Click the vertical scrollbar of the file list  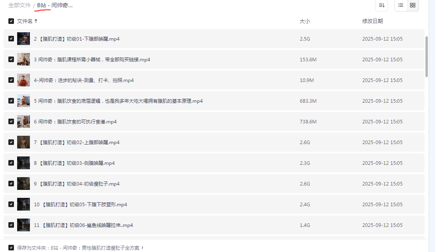click(x=427, y=56)
